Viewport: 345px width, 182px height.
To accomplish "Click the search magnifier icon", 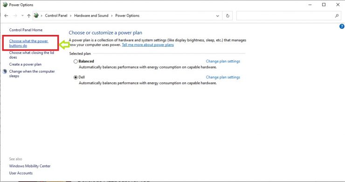I will (x=337, y=16).
